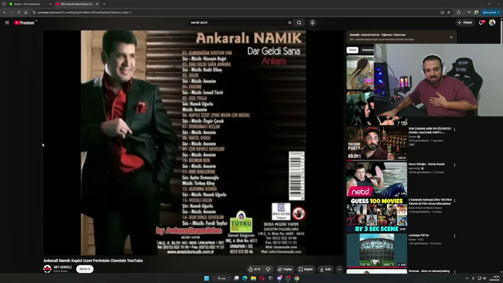Open the Davut Güloğlu netd thumbnail
The image size is (503, 283).
pos(377,179)
